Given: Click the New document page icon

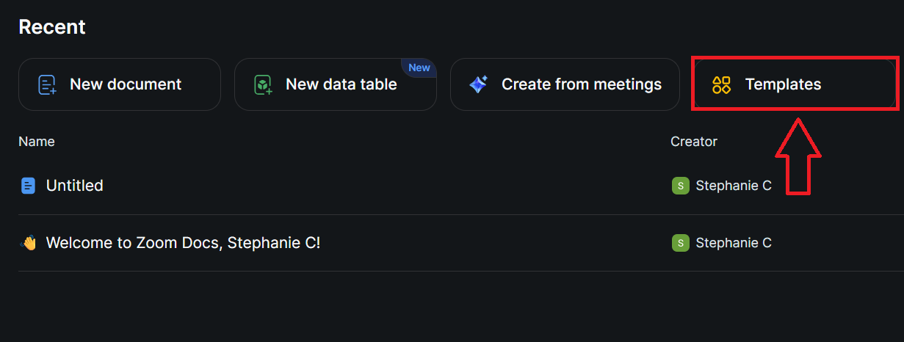Looking at the screenshot, I should coord(47,85).
